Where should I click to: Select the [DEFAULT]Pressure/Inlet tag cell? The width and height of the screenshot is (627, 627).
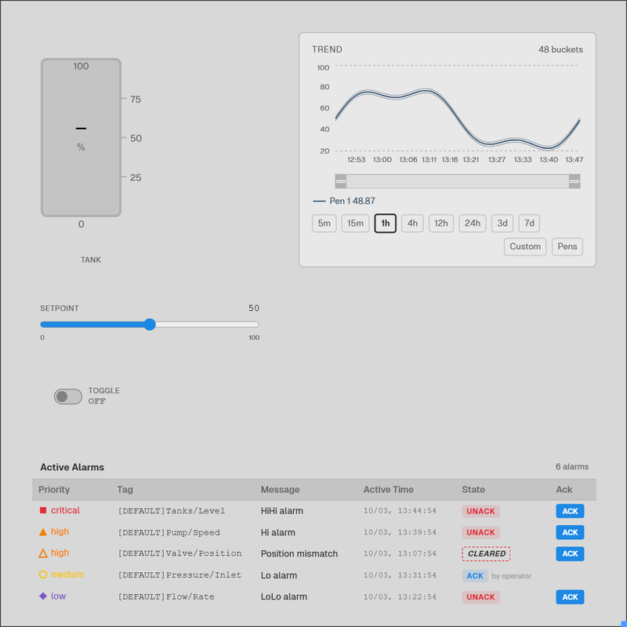tap(180, 575)
